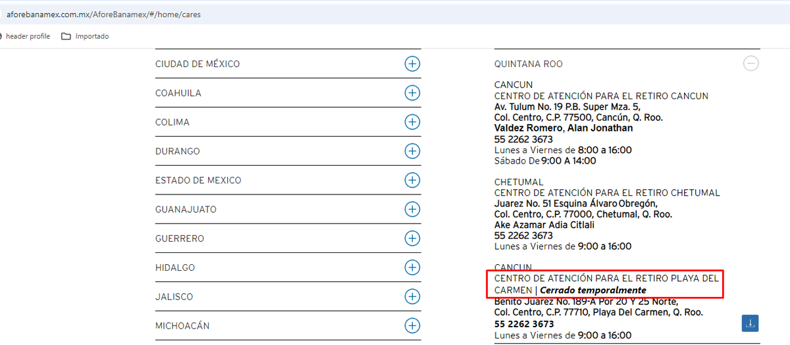
Task: Click the QUINTANA ROO heading
Action: pyautogui.click(x=529, y=64)
